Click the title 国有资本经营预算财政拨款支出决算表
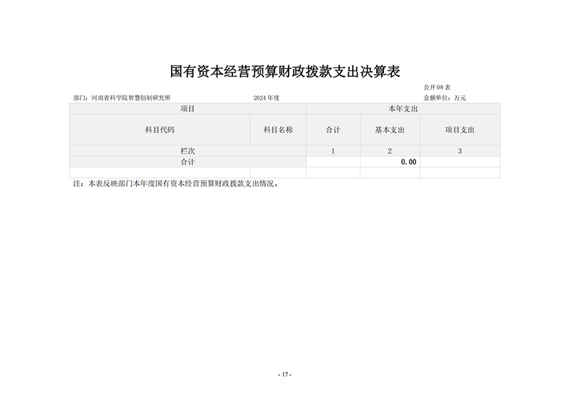The image size is (570, 402). [x=286, y=72]
